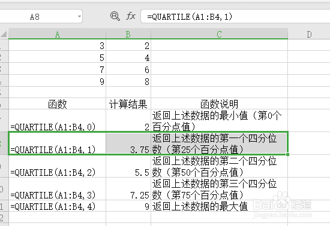This screenshot has height=226, width=330.
Task: Select column B header
Action: click(128, 34)
